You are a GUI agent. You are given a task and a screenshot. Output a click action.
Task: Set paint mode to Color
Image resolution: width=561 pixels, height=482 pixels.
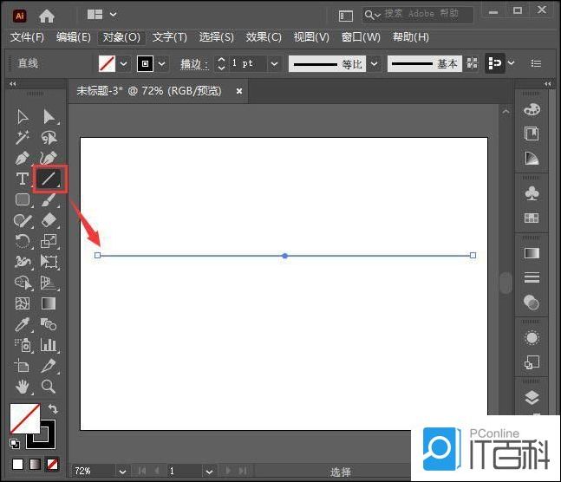[17, 464]
